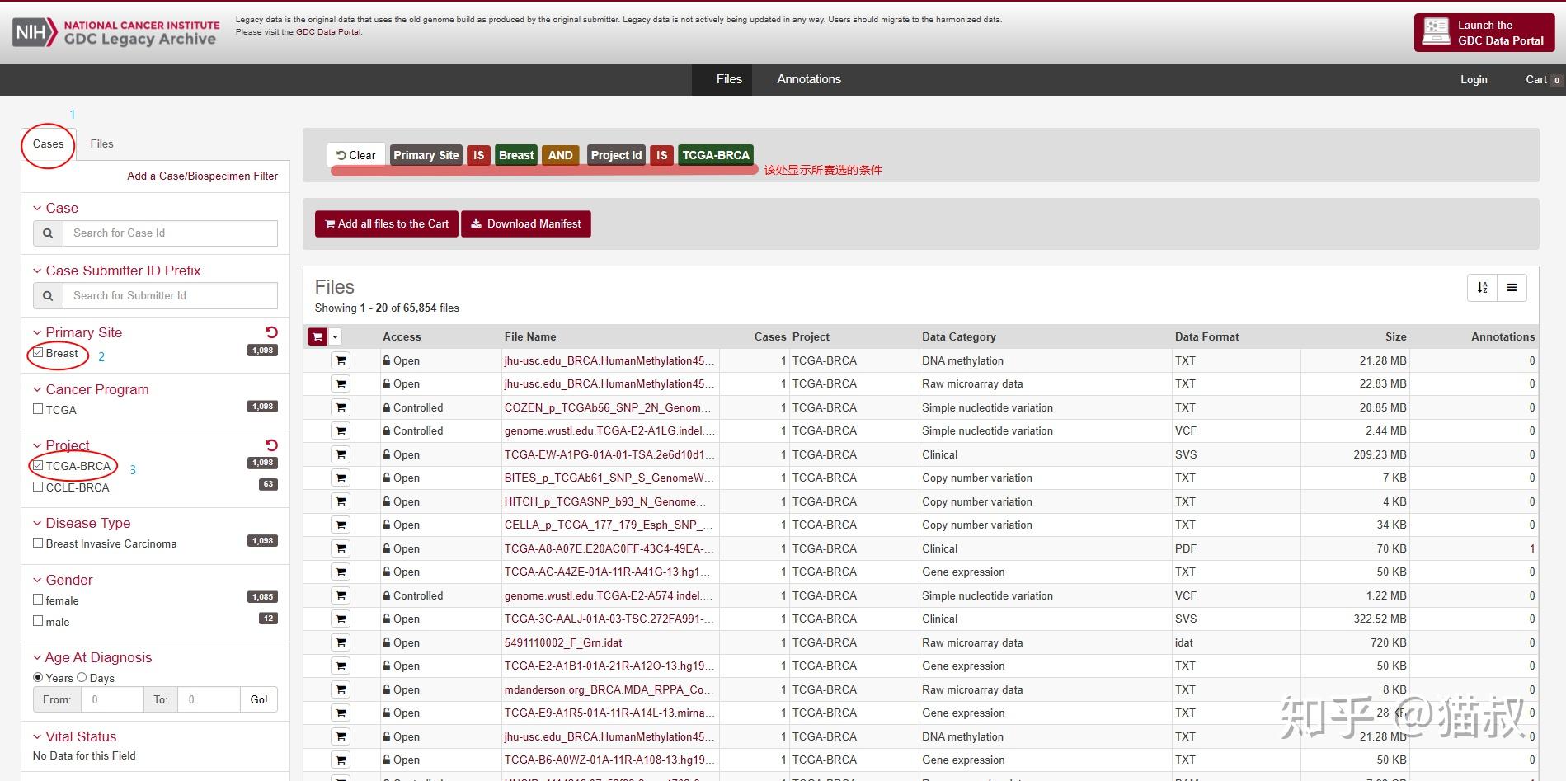Add TCGA-A8-A07E PDF file to cart
The width and height of the screenshot is (1566, 781).
pos(341,548)
